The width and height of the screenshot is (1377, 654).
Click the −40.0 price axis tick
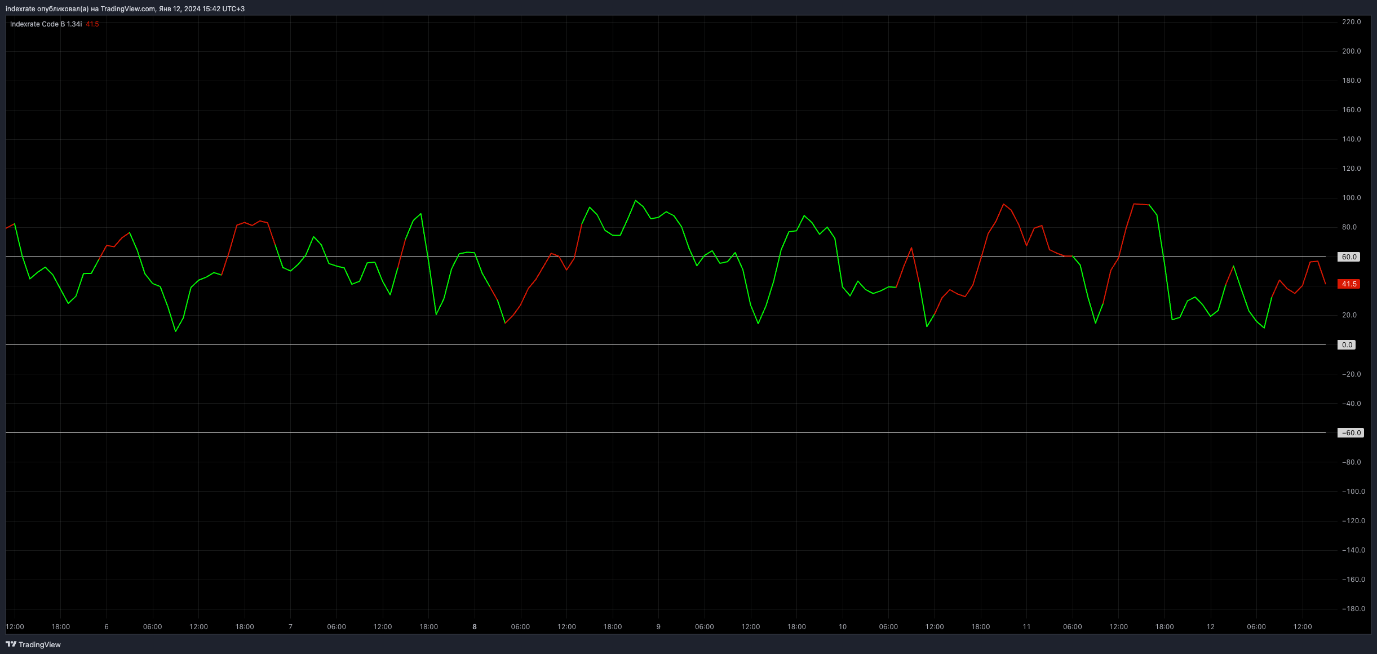(1351, 404)
